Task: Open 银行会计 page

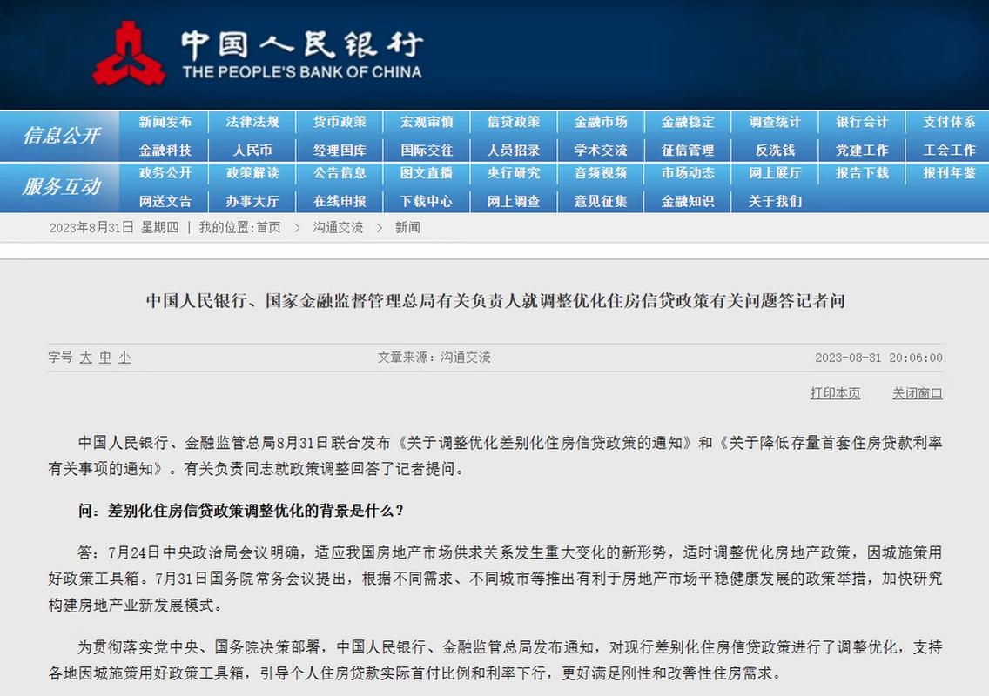Action: click(862, 122)
